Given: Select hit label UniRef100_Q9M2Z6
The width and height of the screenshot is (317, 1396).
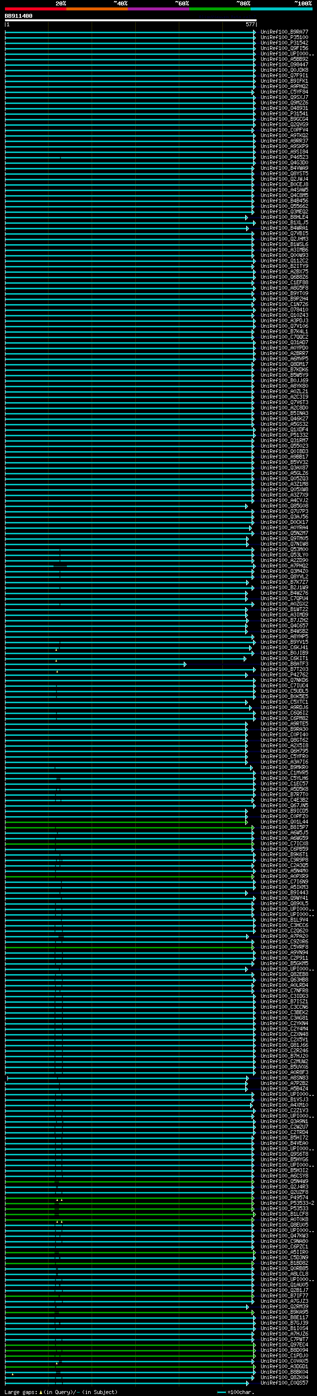Looking at the screenshot, I should pos(284,103).
